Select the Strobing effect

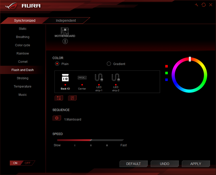[x=23, y=78]
